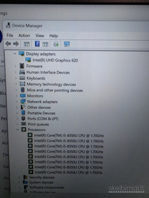
Task: Click the Portable Devices category icon
Action: tap(23, 113)
